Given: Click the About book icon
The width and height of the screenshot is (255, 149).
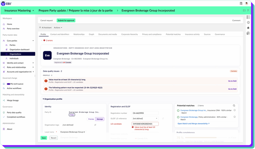Looking at the screenshot, I should pyautogui.click(x=4, y=129).
